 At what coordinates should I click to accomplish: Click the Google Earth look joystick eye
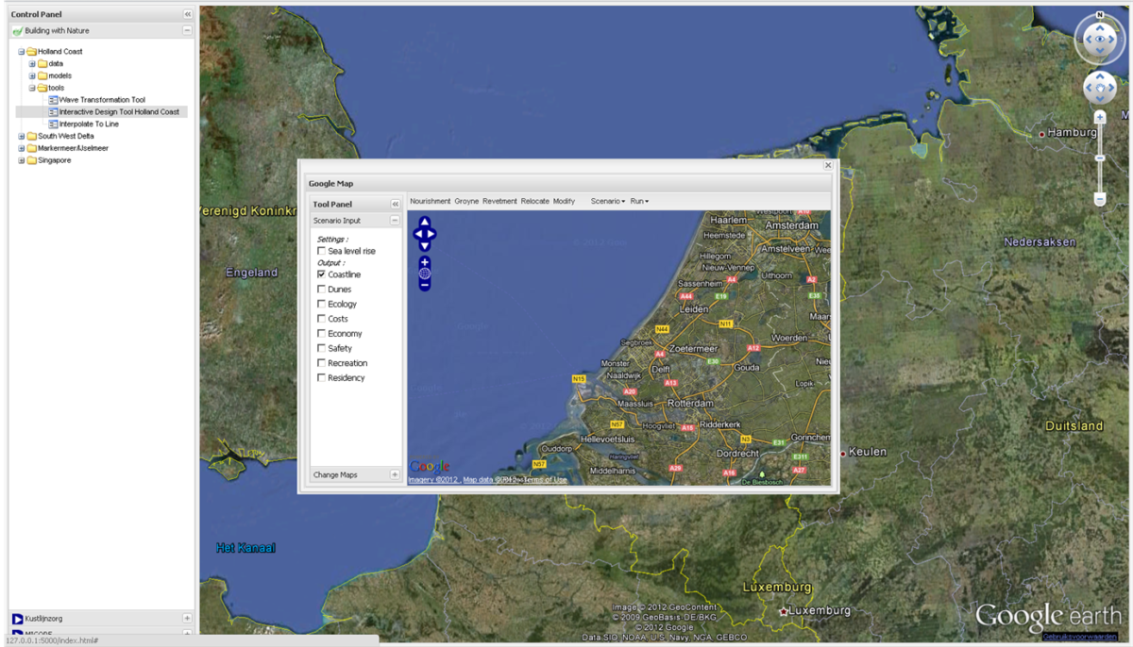1100,40
